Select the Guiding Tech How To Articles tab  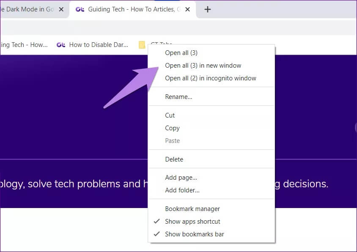[x=132, y=9]
